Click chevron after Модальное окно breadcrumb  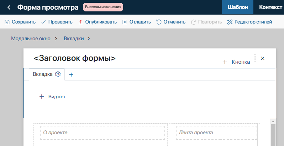pos(56,38)
